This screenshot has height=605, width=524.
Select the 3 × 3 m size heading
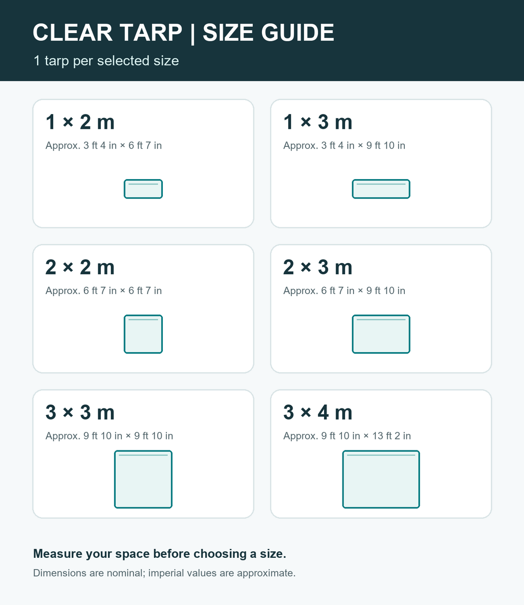pos(80,412)
